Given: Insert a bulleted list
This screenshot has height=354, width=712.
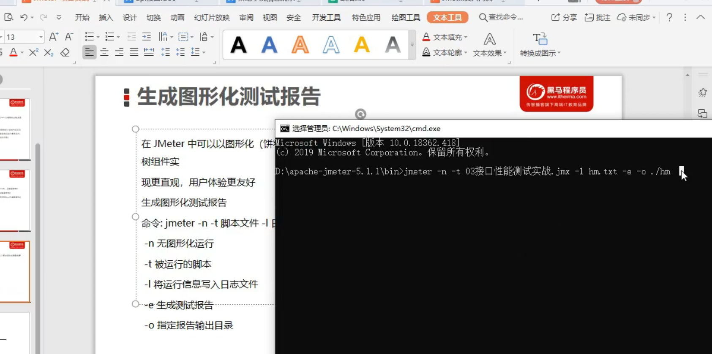Looking at the screenshot, I should click(x=89, y=37).
